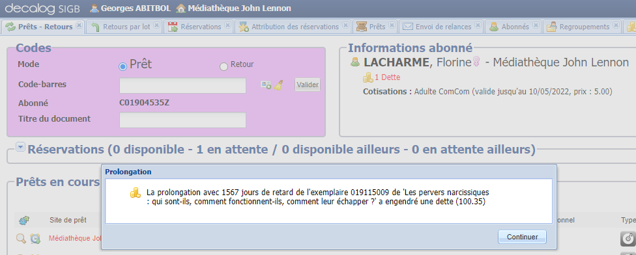Click the Cotisations Adulte ComCom line
The height and width of the screenshot is (255, 636).
coord(487,92)
